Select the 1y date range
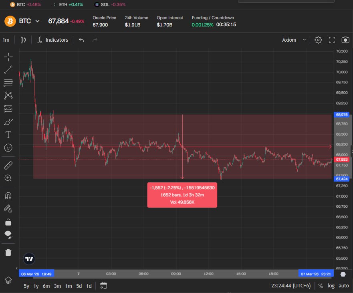The height and width of the screenshot is (293, 353). click(36, 286)
